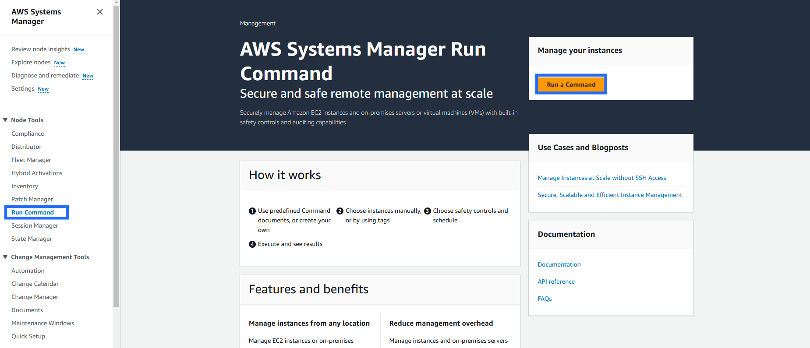Open Manage Instances at Scale without SSH link

[601, 178]
